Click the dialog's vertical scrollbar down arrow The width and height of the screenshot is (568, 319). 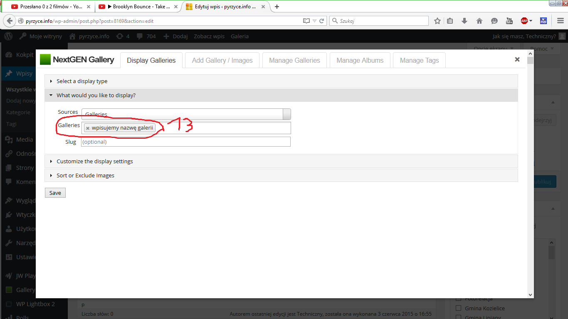[x=530, y=294]
